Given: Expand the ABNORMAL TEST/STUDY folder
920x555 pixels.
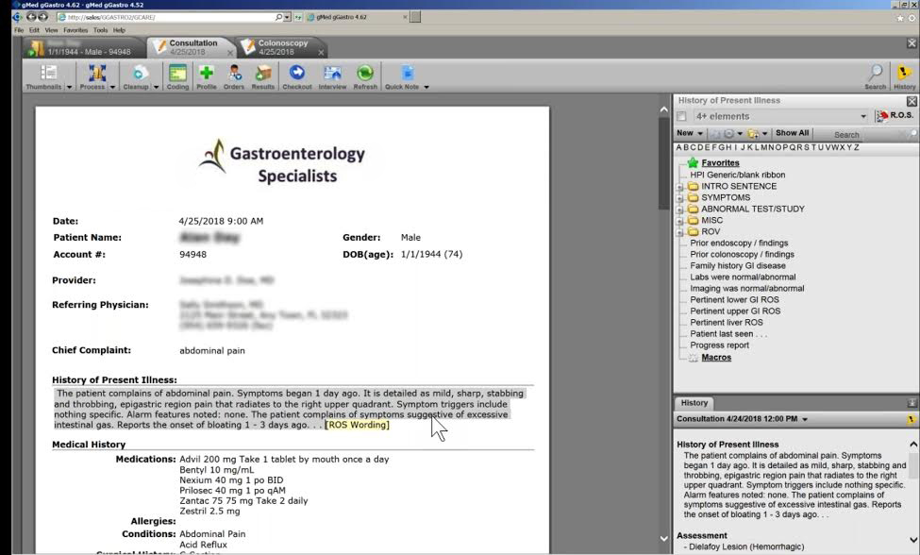Looking at the screenshot, I should coord(679,210).
